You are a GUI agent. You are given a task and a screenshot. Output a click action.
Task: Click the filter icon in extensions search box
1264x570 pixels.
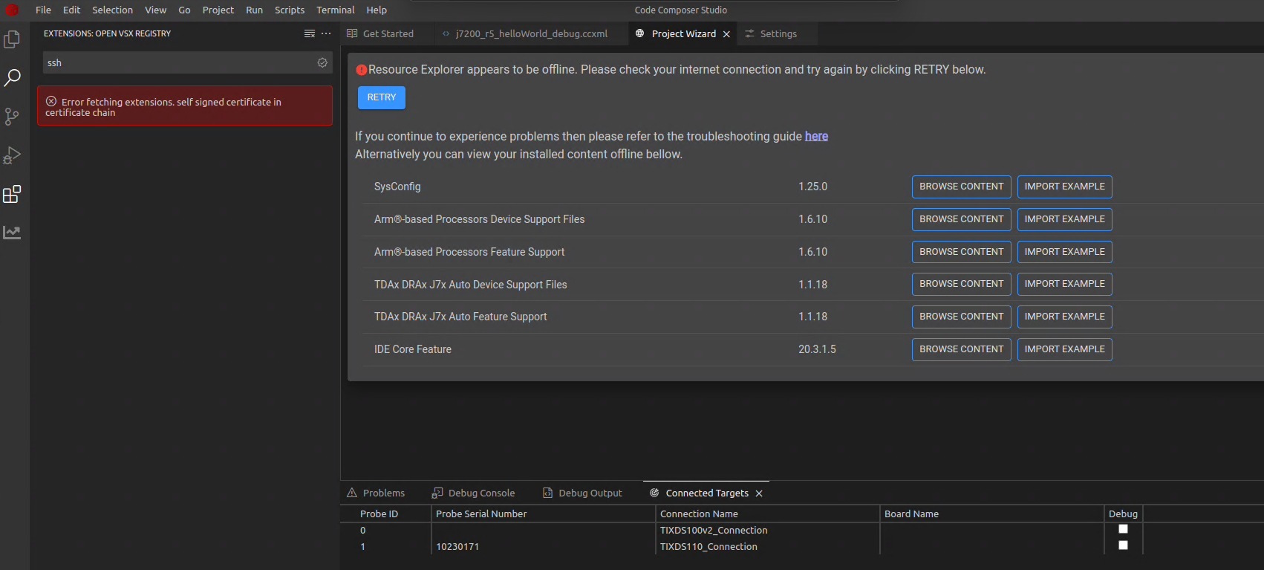tap(322, 63)
